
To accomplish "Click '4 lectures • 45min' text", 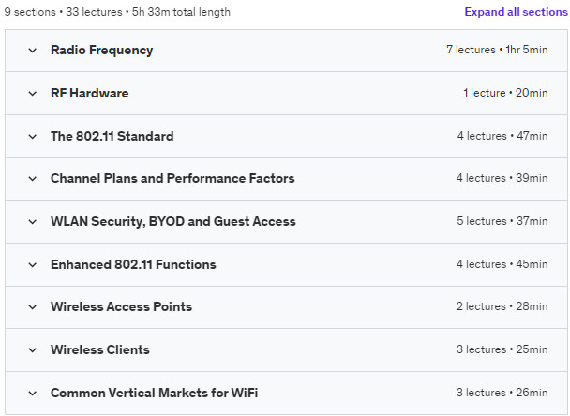I will coord(502,264).
